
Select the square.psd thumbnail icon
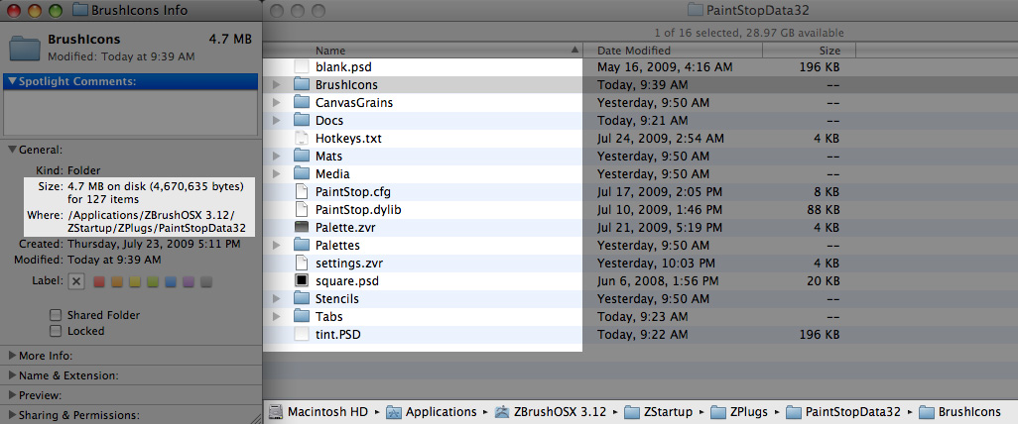pyautogui.click(x=302, y=280)
